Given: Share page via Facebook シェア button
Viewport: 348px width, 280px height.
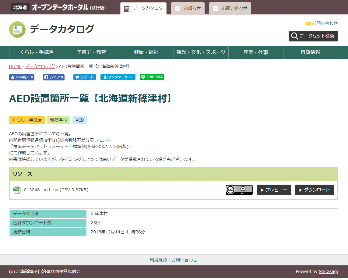Looking at the screenshot, I should [54, 77].
